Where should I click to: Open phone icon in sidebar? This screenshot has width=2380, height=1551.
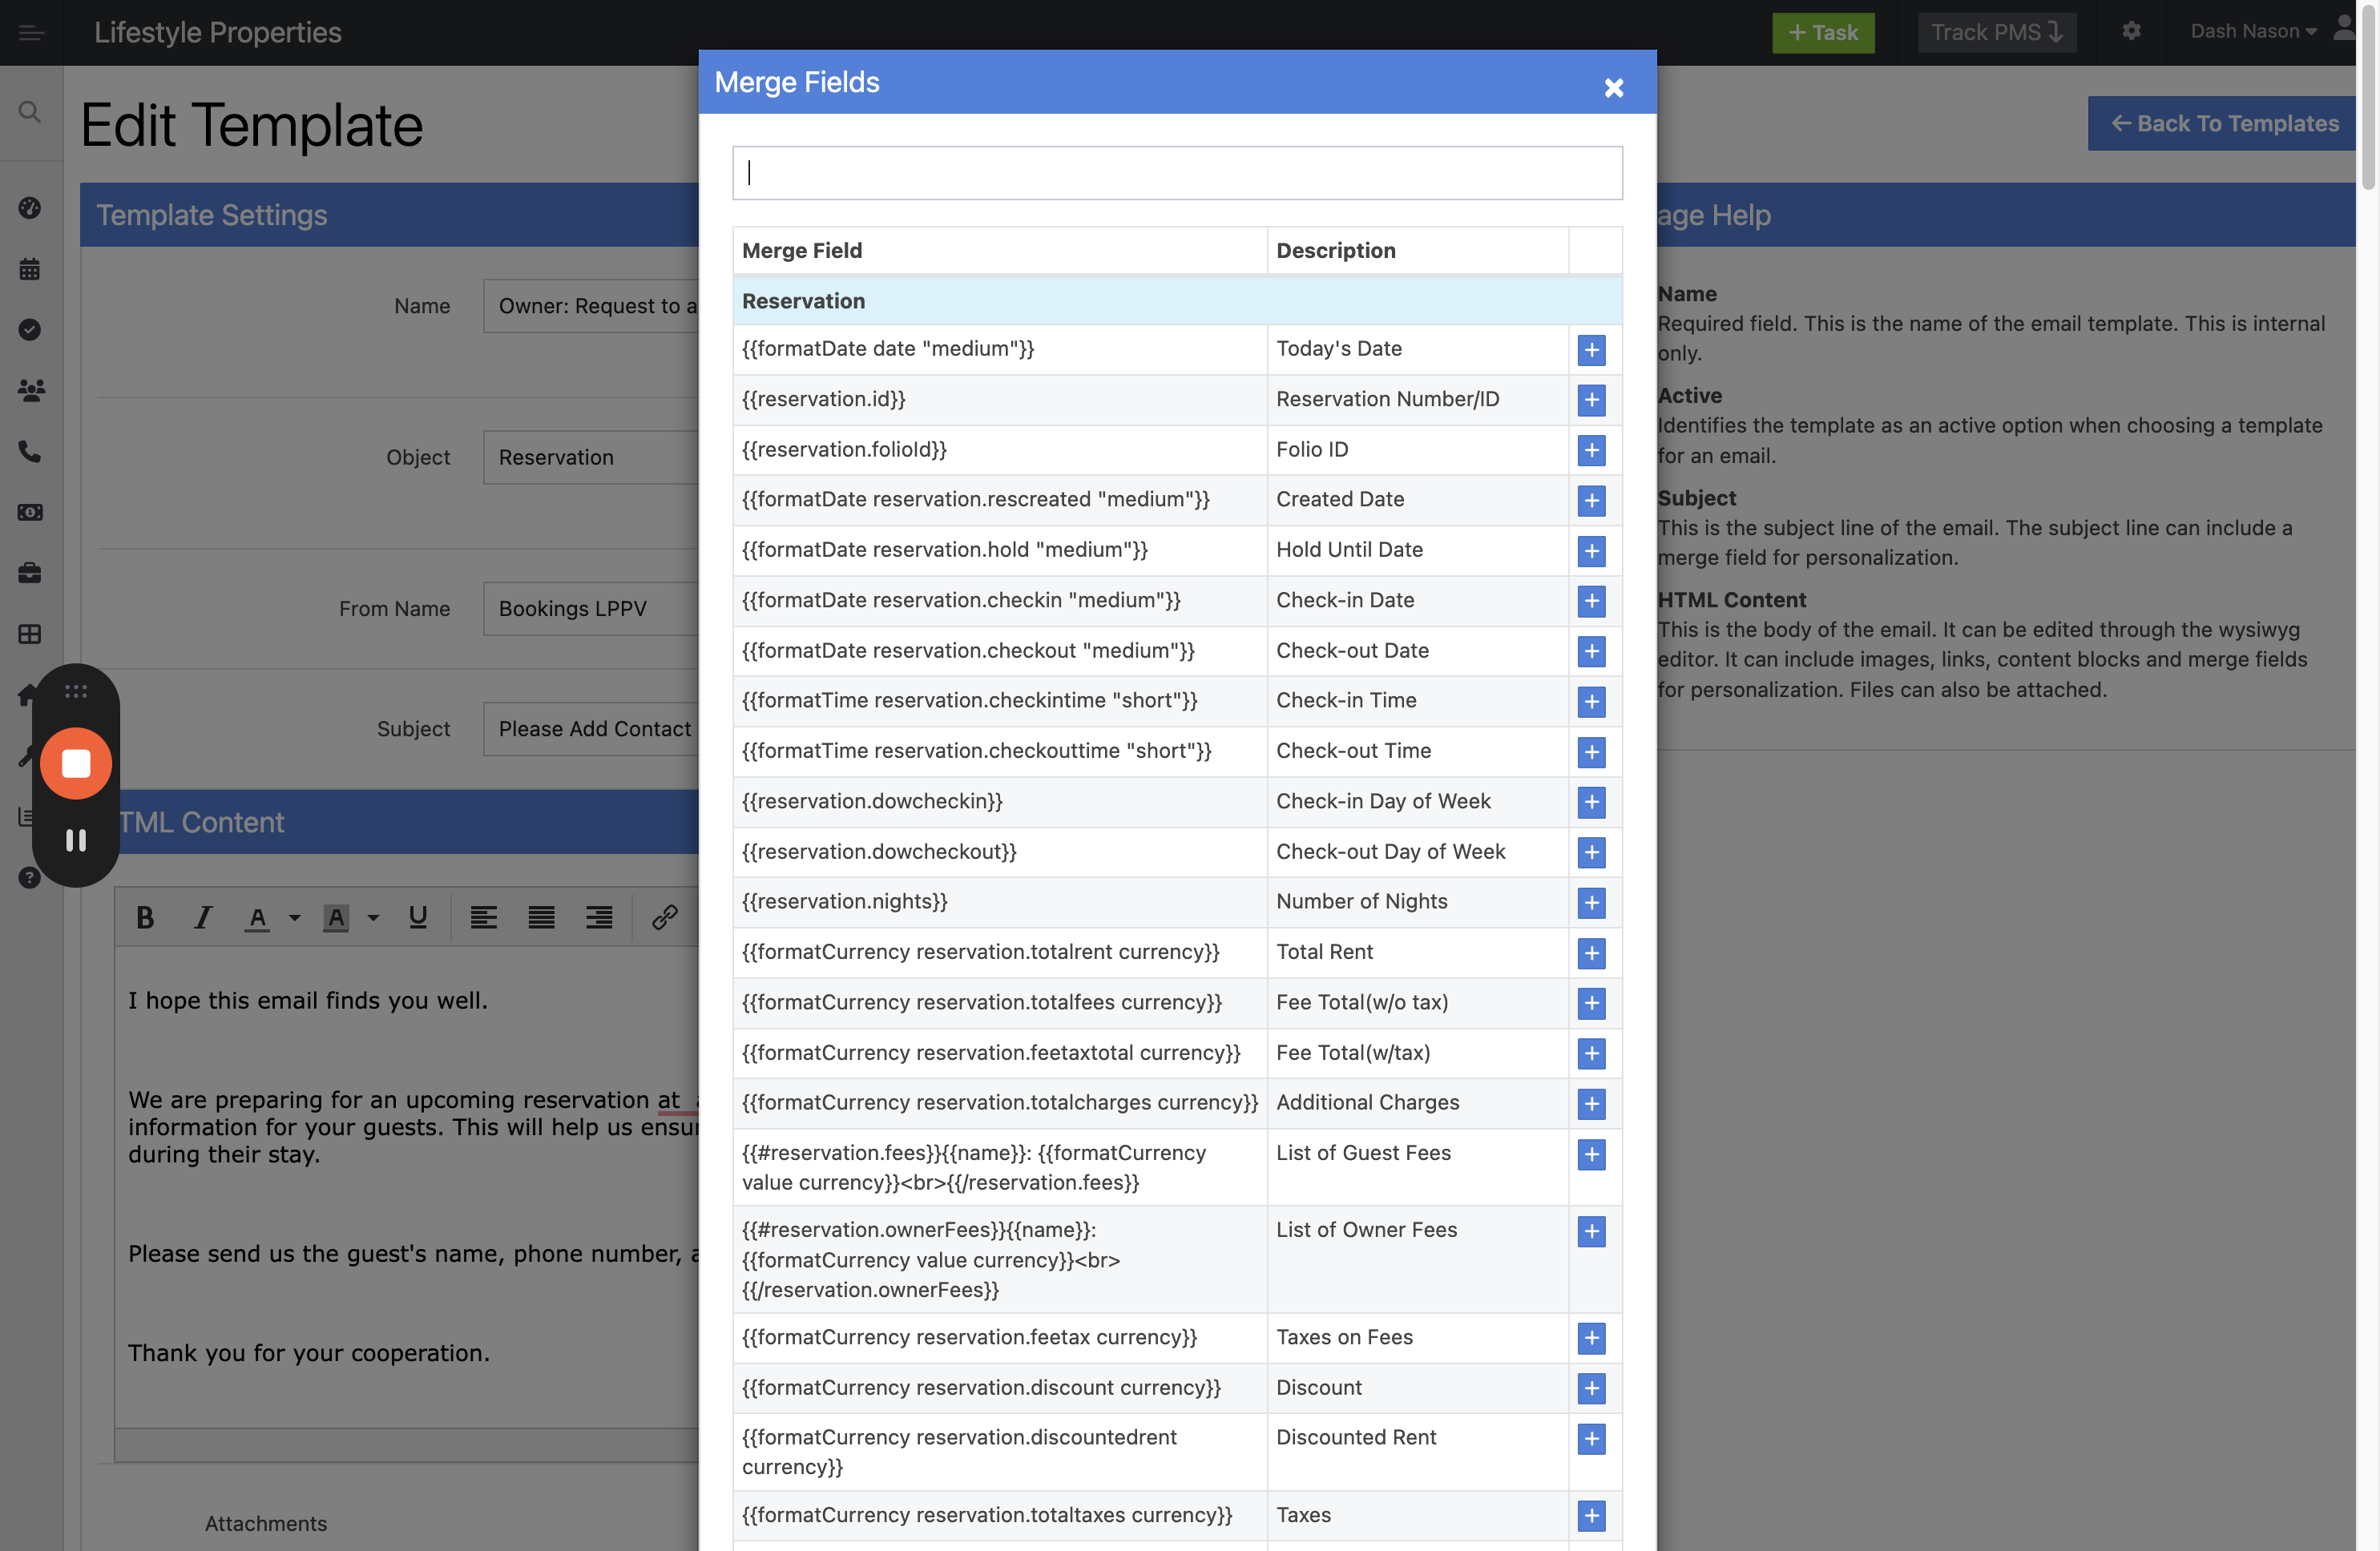(x=30, y=452)
